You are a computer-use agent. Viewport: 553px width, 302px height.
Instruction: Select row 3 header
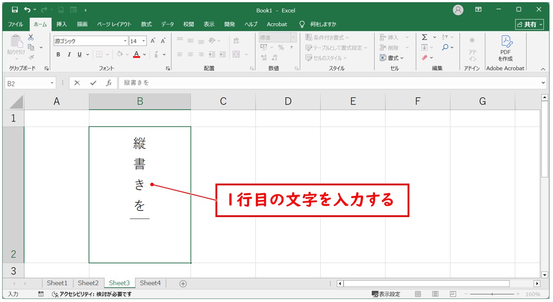pyautogui.click(x=13, y=270)
